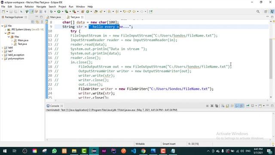Click the New Java Class icon
The height and width of the screenshot is (155, 275).
(x=88, y=12)
